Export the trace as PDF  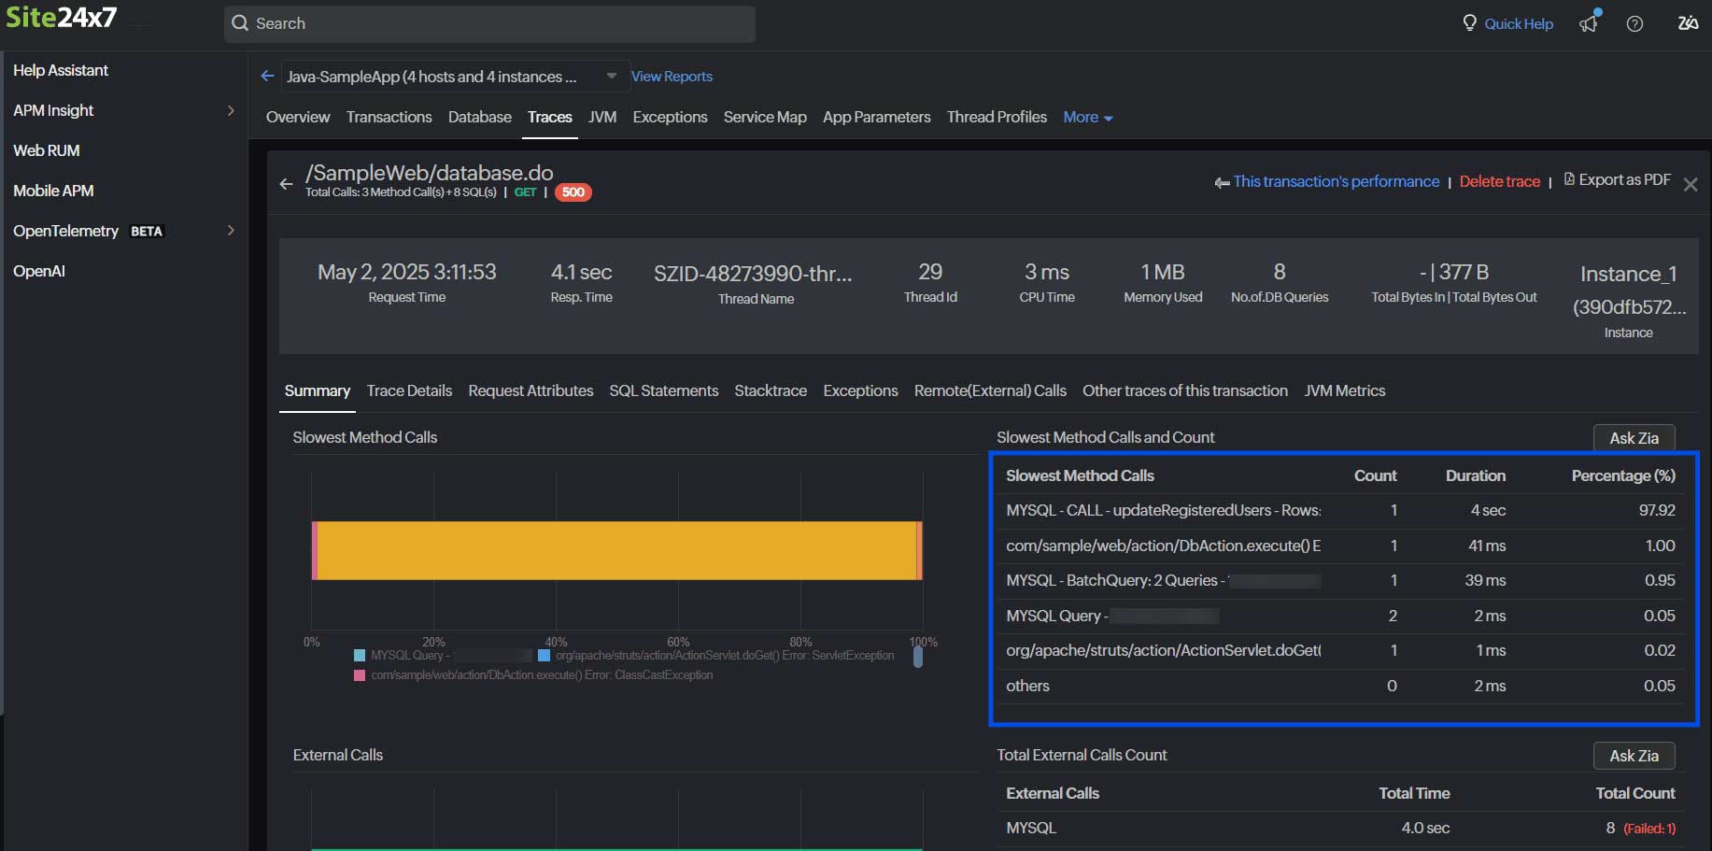pos(1617,180)
